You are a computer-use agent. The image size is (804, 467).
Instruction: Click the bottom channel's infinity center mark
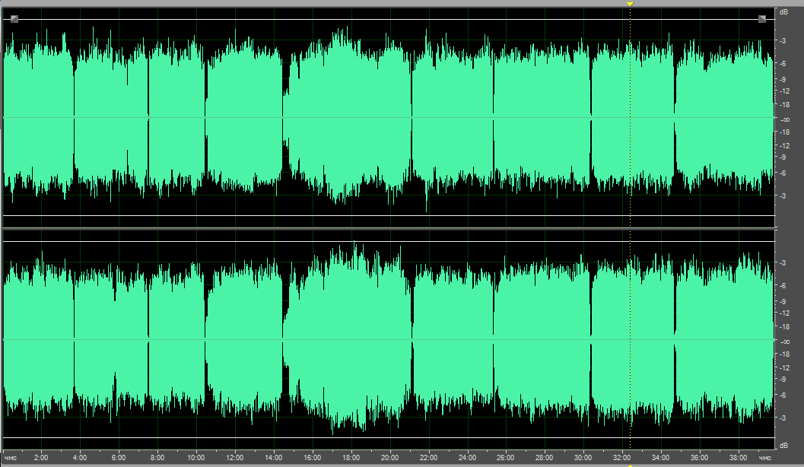(782, 341)
